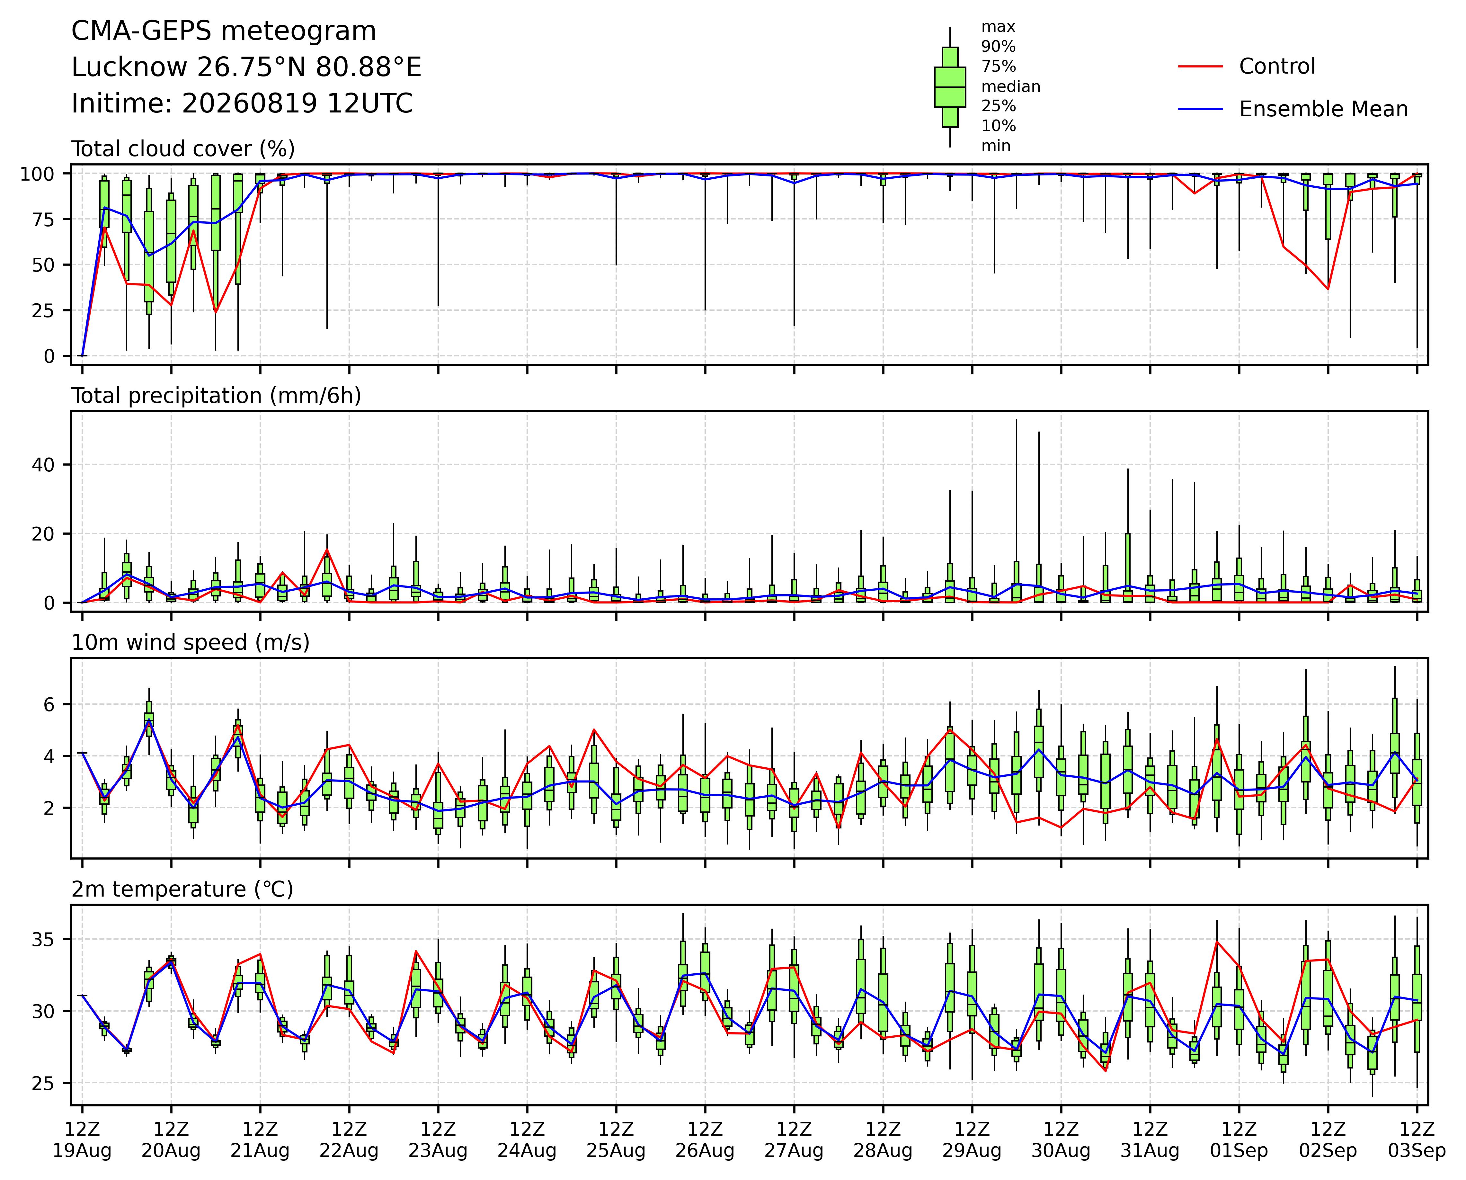Image resolution: width=1466 pixels, height=1180 pixels.
Task: Click the green box-plot legend icon
Action: pos(950,87)
